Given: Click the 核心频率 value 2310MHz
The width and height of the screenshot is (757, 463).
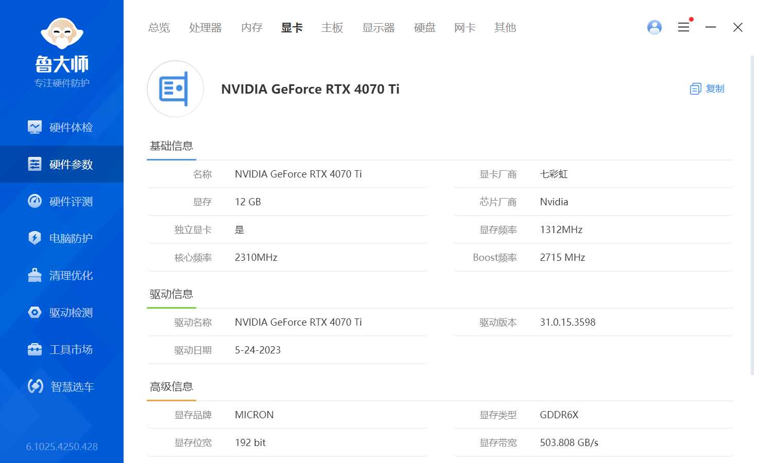Looking at the screenshot, I should point(256,257).
